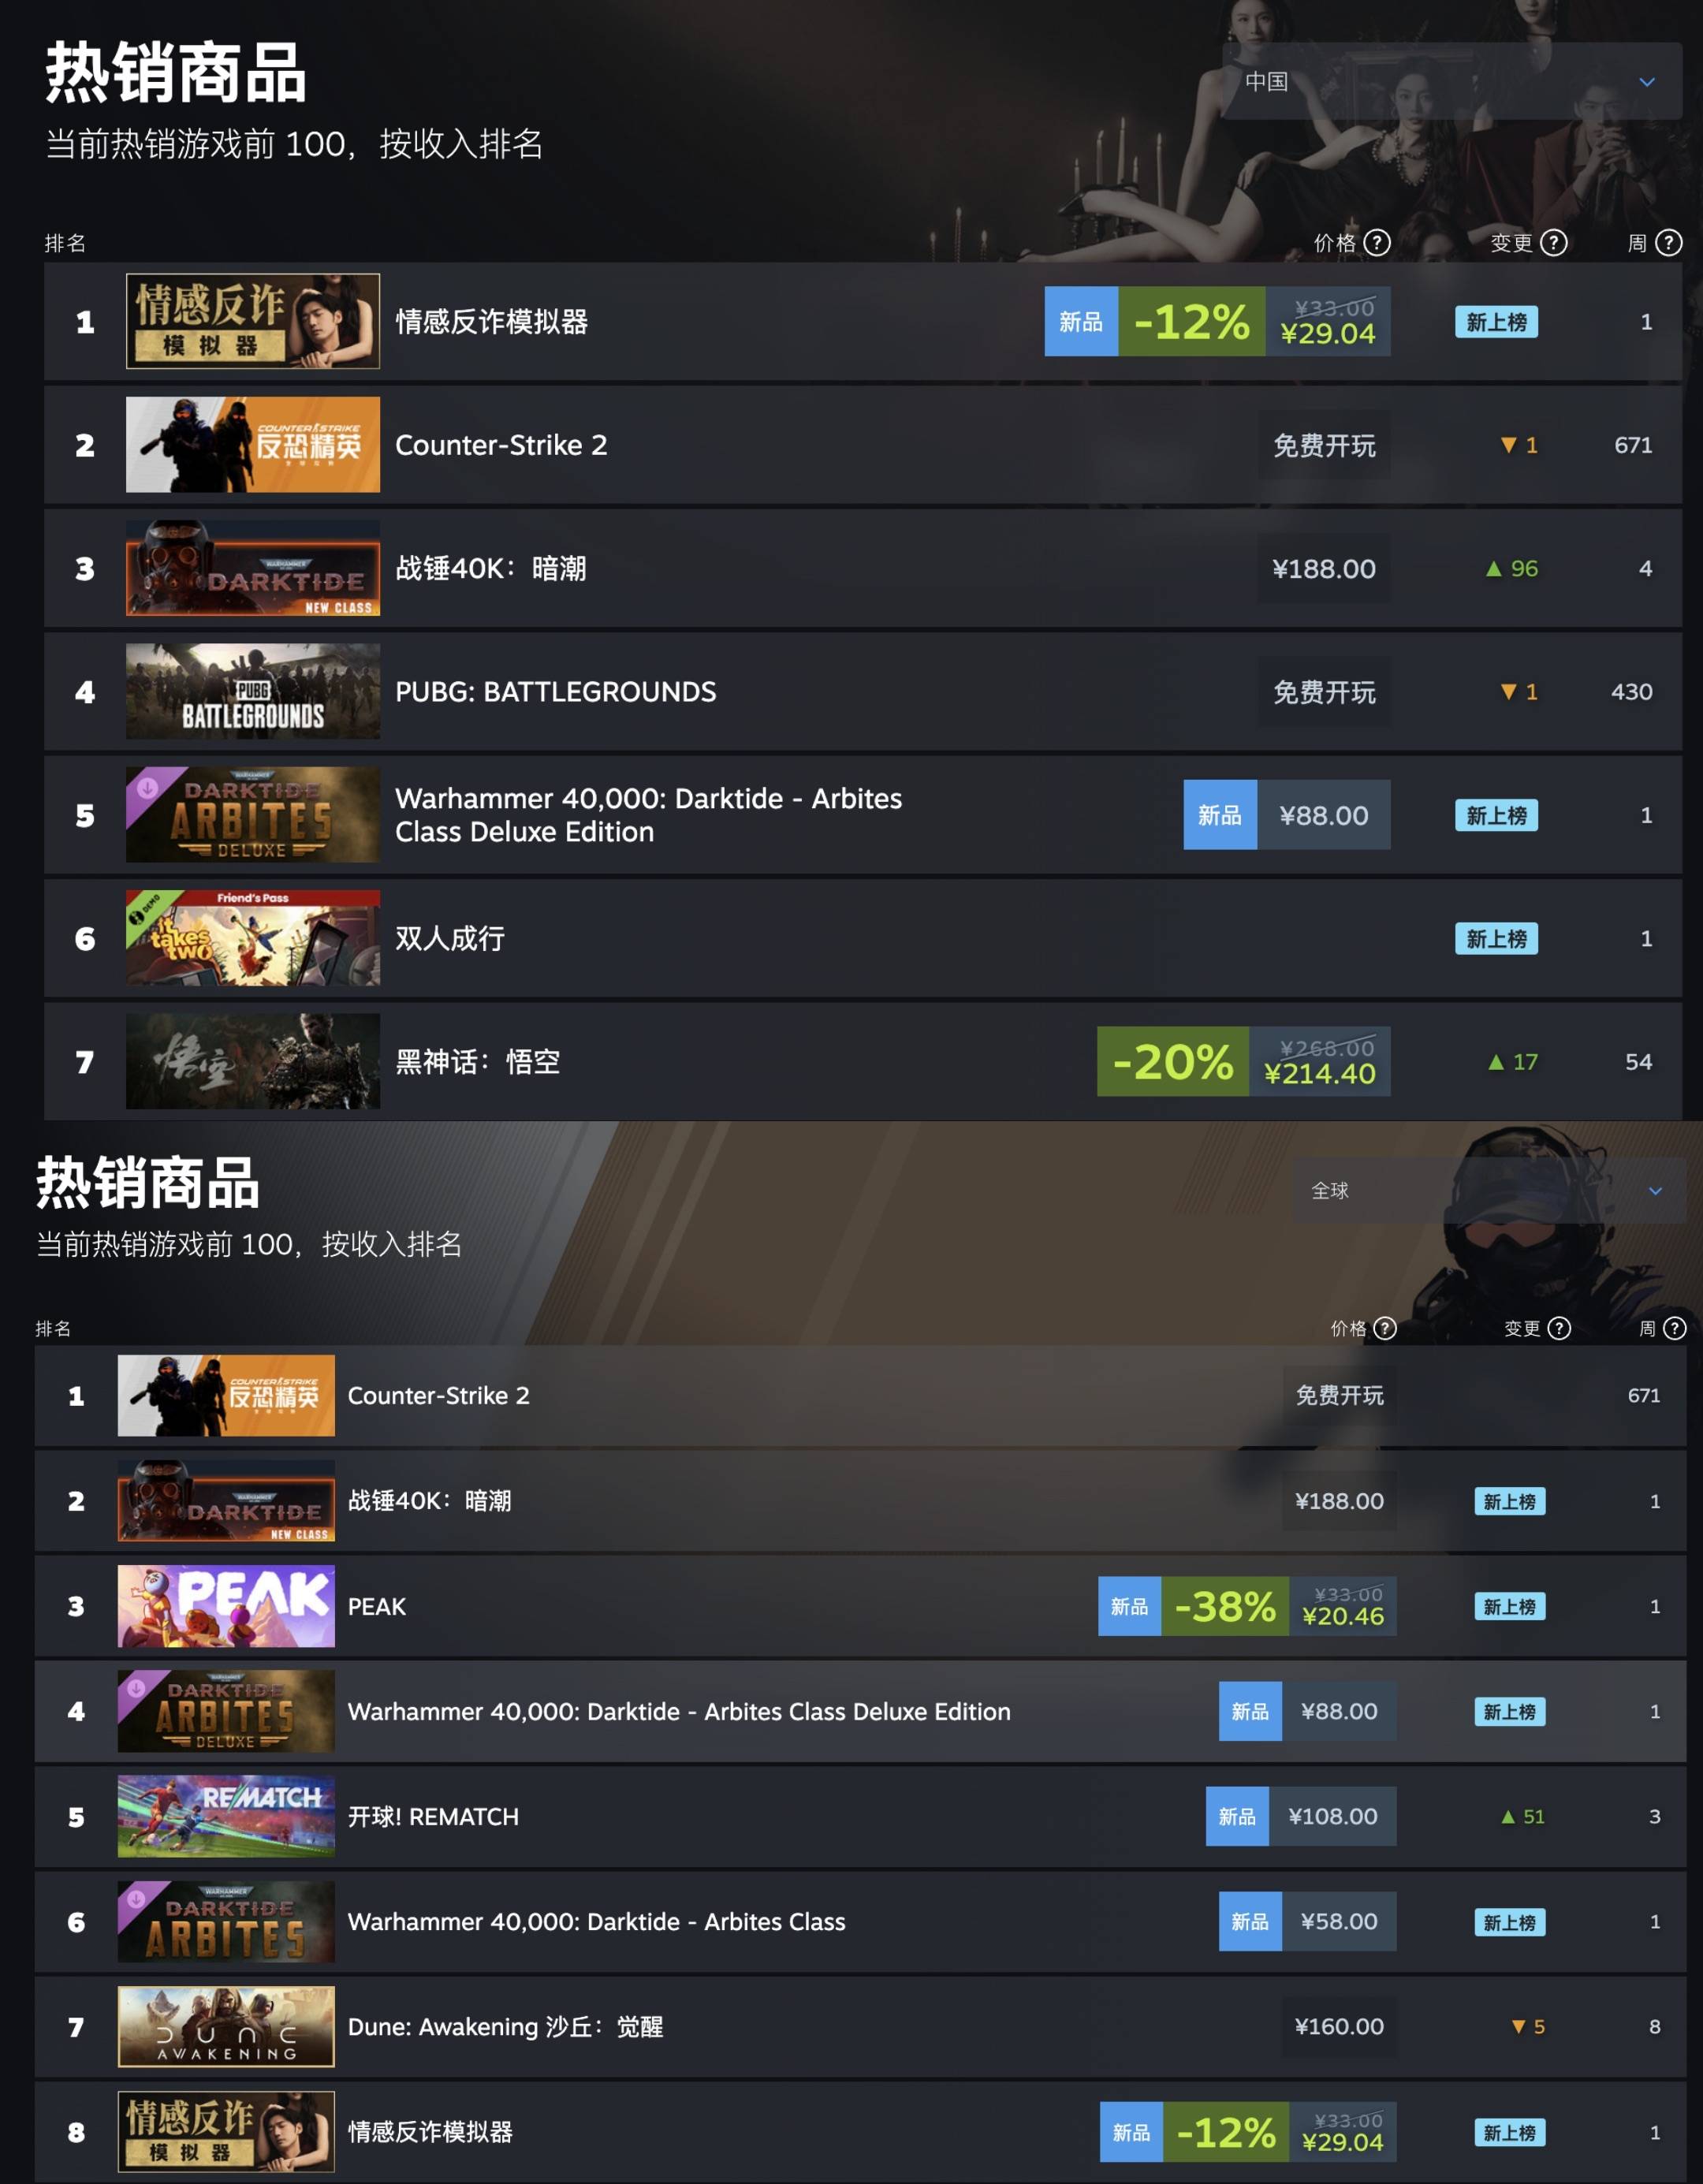Click the price help icon in global chart
The image size is (1703, 2184).
[x=1385, y=1328]
